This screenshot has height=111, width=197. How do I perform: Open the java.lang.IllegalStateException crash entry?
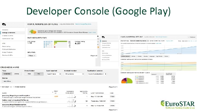coord(14,105)
